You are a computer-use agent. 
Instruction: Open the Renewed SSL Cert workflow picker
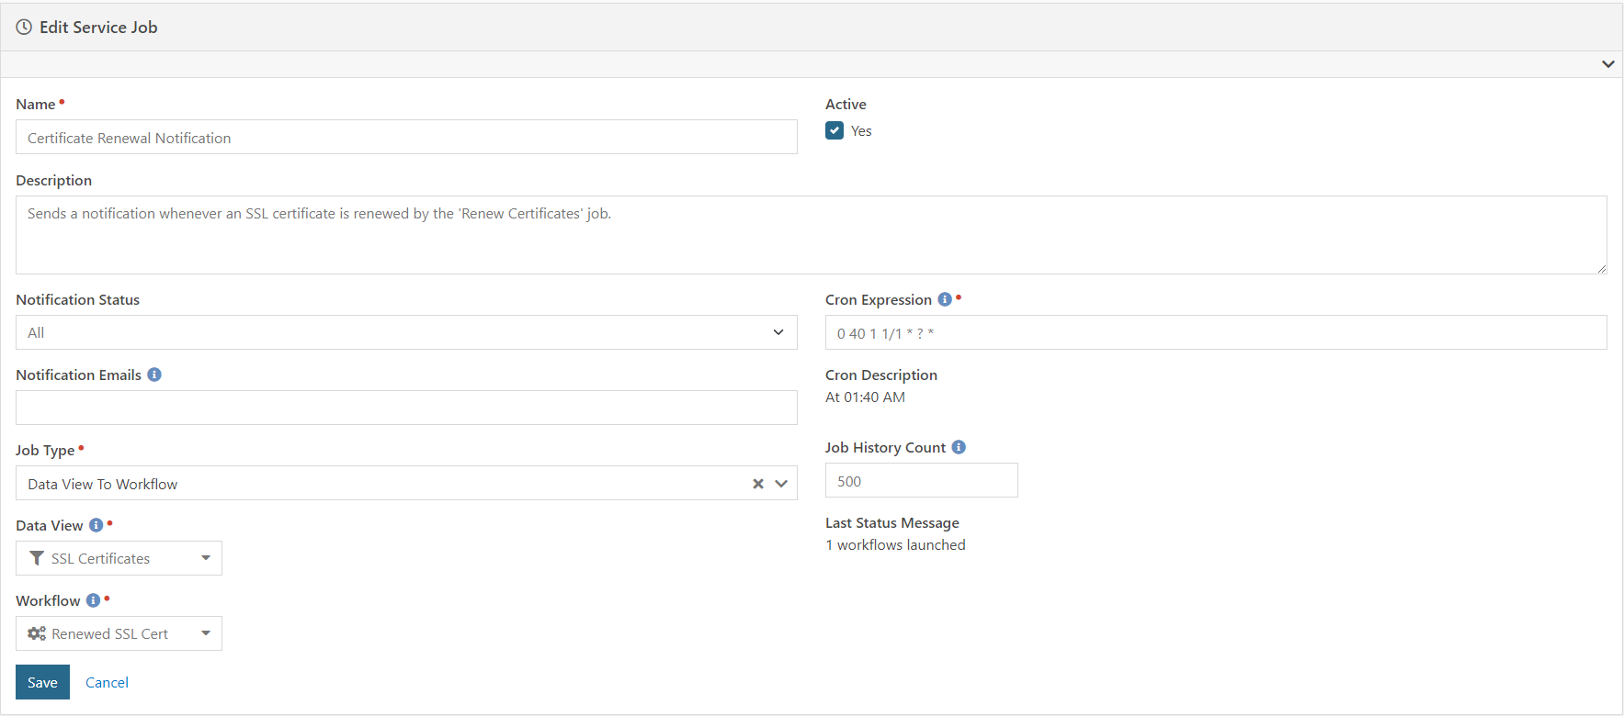119,633
